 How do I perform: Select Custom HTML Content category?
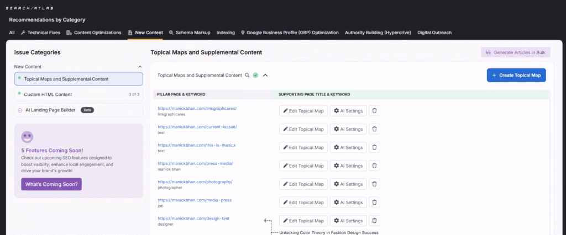[x=48, y=94]
